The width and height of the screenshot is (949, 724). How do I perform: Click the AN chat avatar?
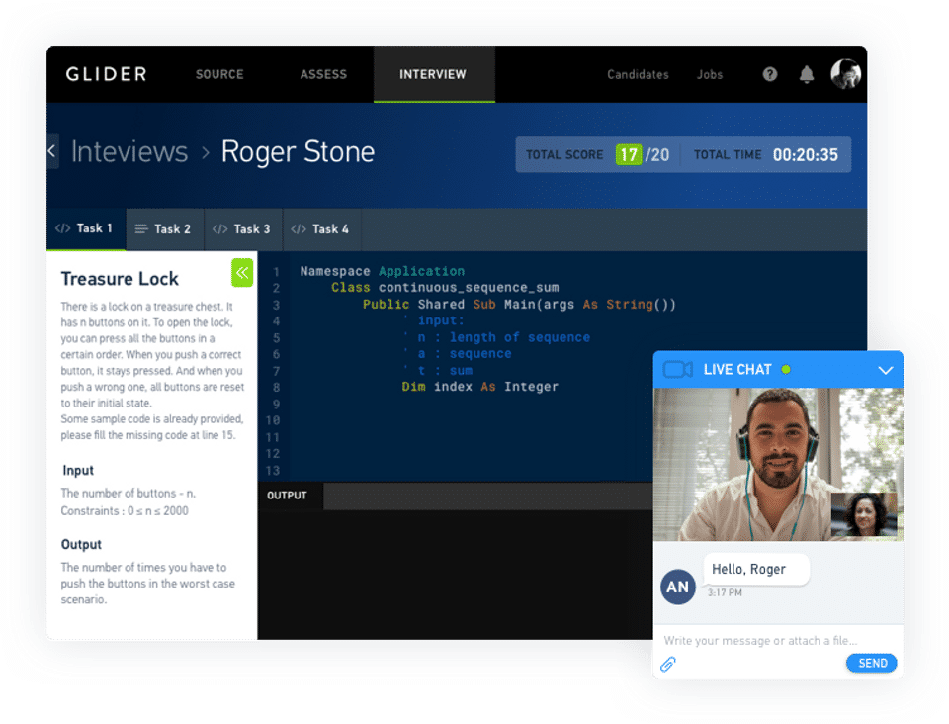[x=678, y=587]
